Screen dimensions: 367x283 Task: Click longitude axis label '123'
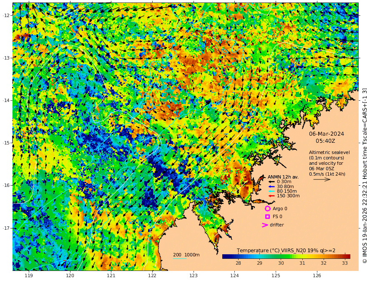[x=194, y=276]
